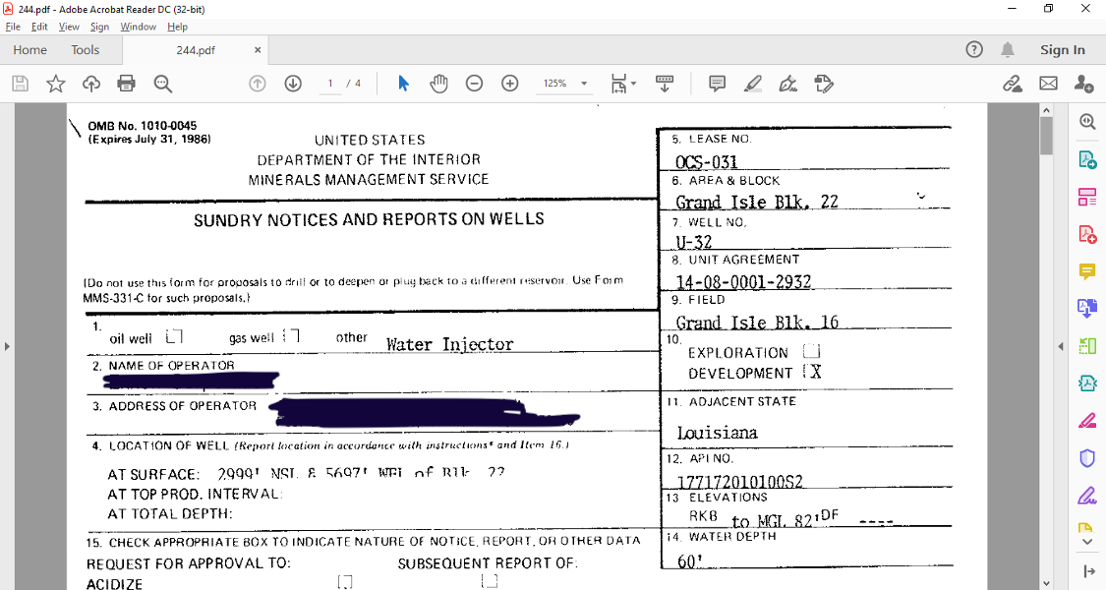Image resolution: width=1106 pixels, height=590 pixels.
Task: Expand more tools chevron in right pane
Action: [x=1085, y=541]
